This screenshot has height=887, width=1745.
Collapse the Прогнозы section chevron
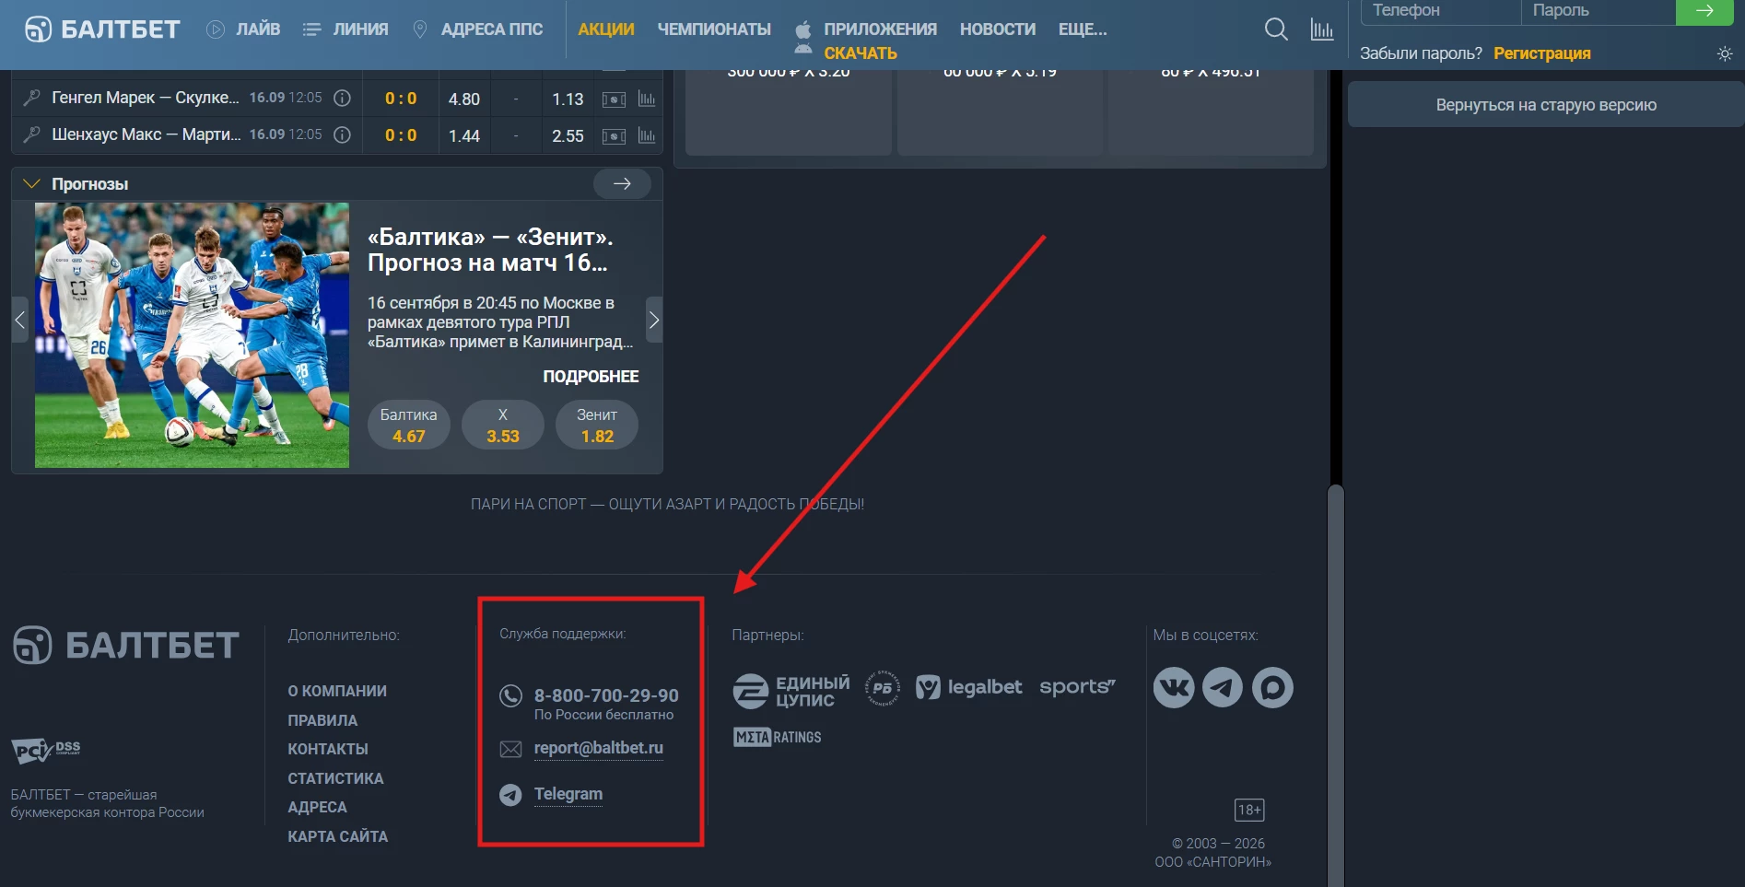pyautogui.click(x=31, y=184)
